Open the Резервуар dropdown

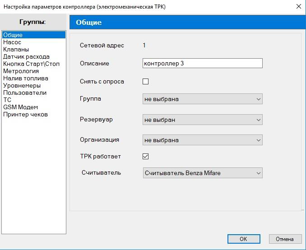click(x=203, y=120)
